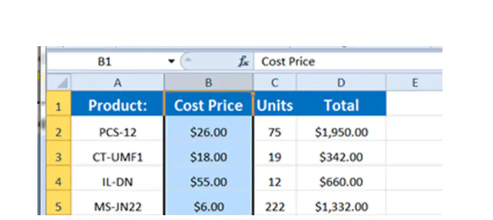Select the $1,332.00 total cell
493x220 pixels.
click(x=341, y=203)
